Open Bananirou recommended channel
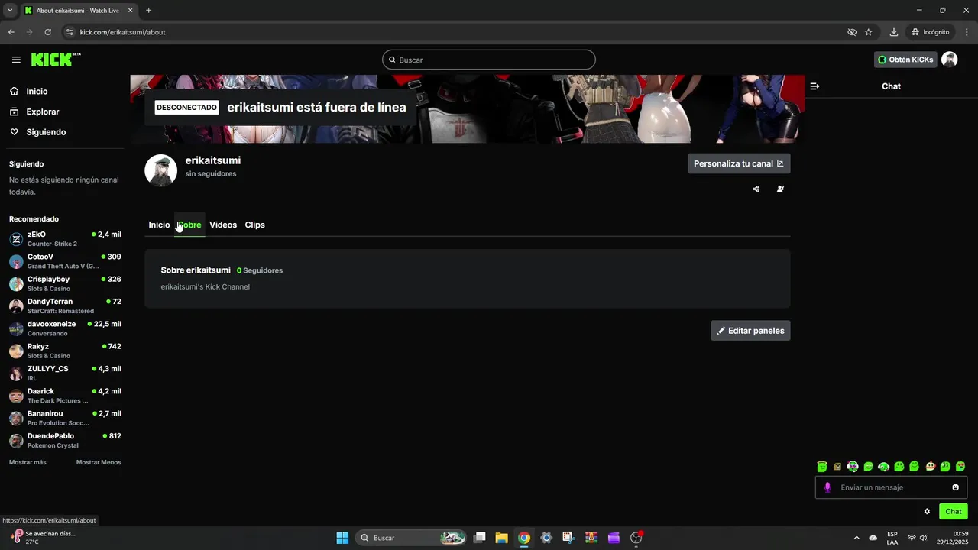The height and width of the screenshot is (550, 978). click(65, 418)
